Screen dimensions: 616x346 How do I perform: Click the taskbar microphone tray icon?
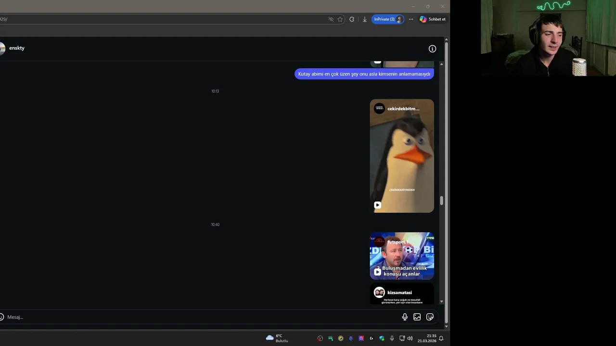(392, 338)
